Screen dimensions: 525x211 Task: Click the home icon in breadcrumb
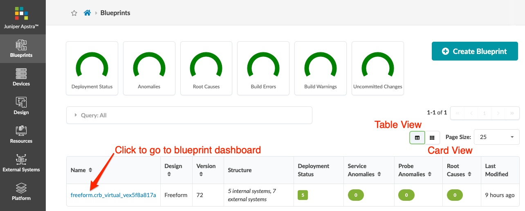coord(87,13)
